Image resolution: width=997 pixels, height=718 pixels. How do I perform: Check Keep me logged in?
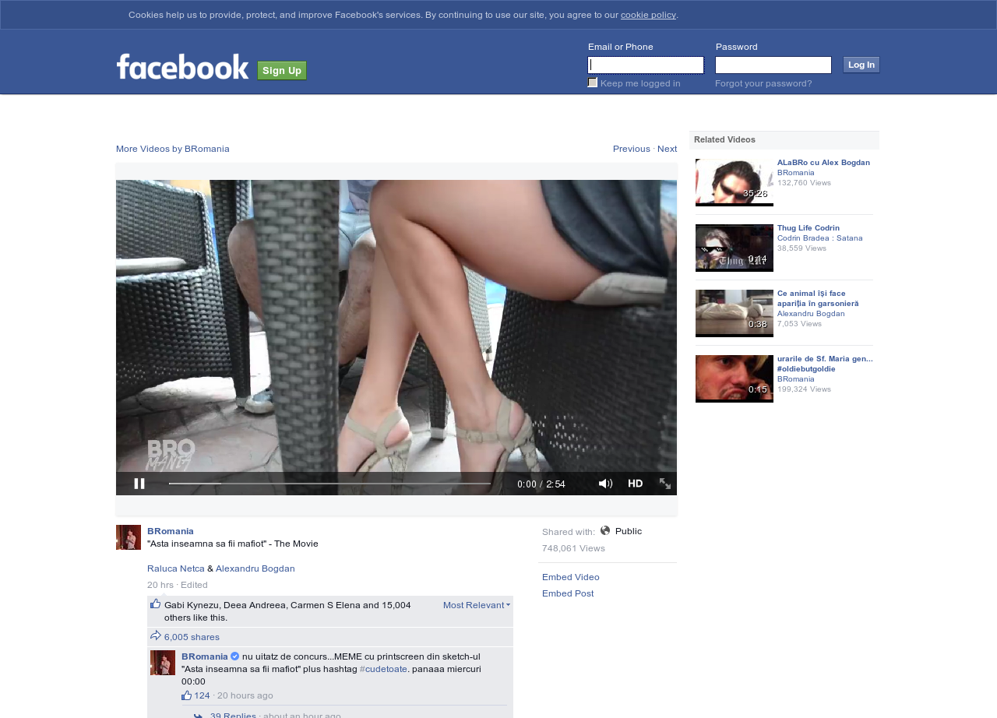click(x=593, y=83)
